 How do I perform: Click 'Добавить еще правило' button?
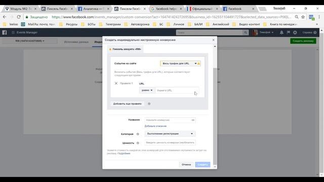[x=127, y=104]
